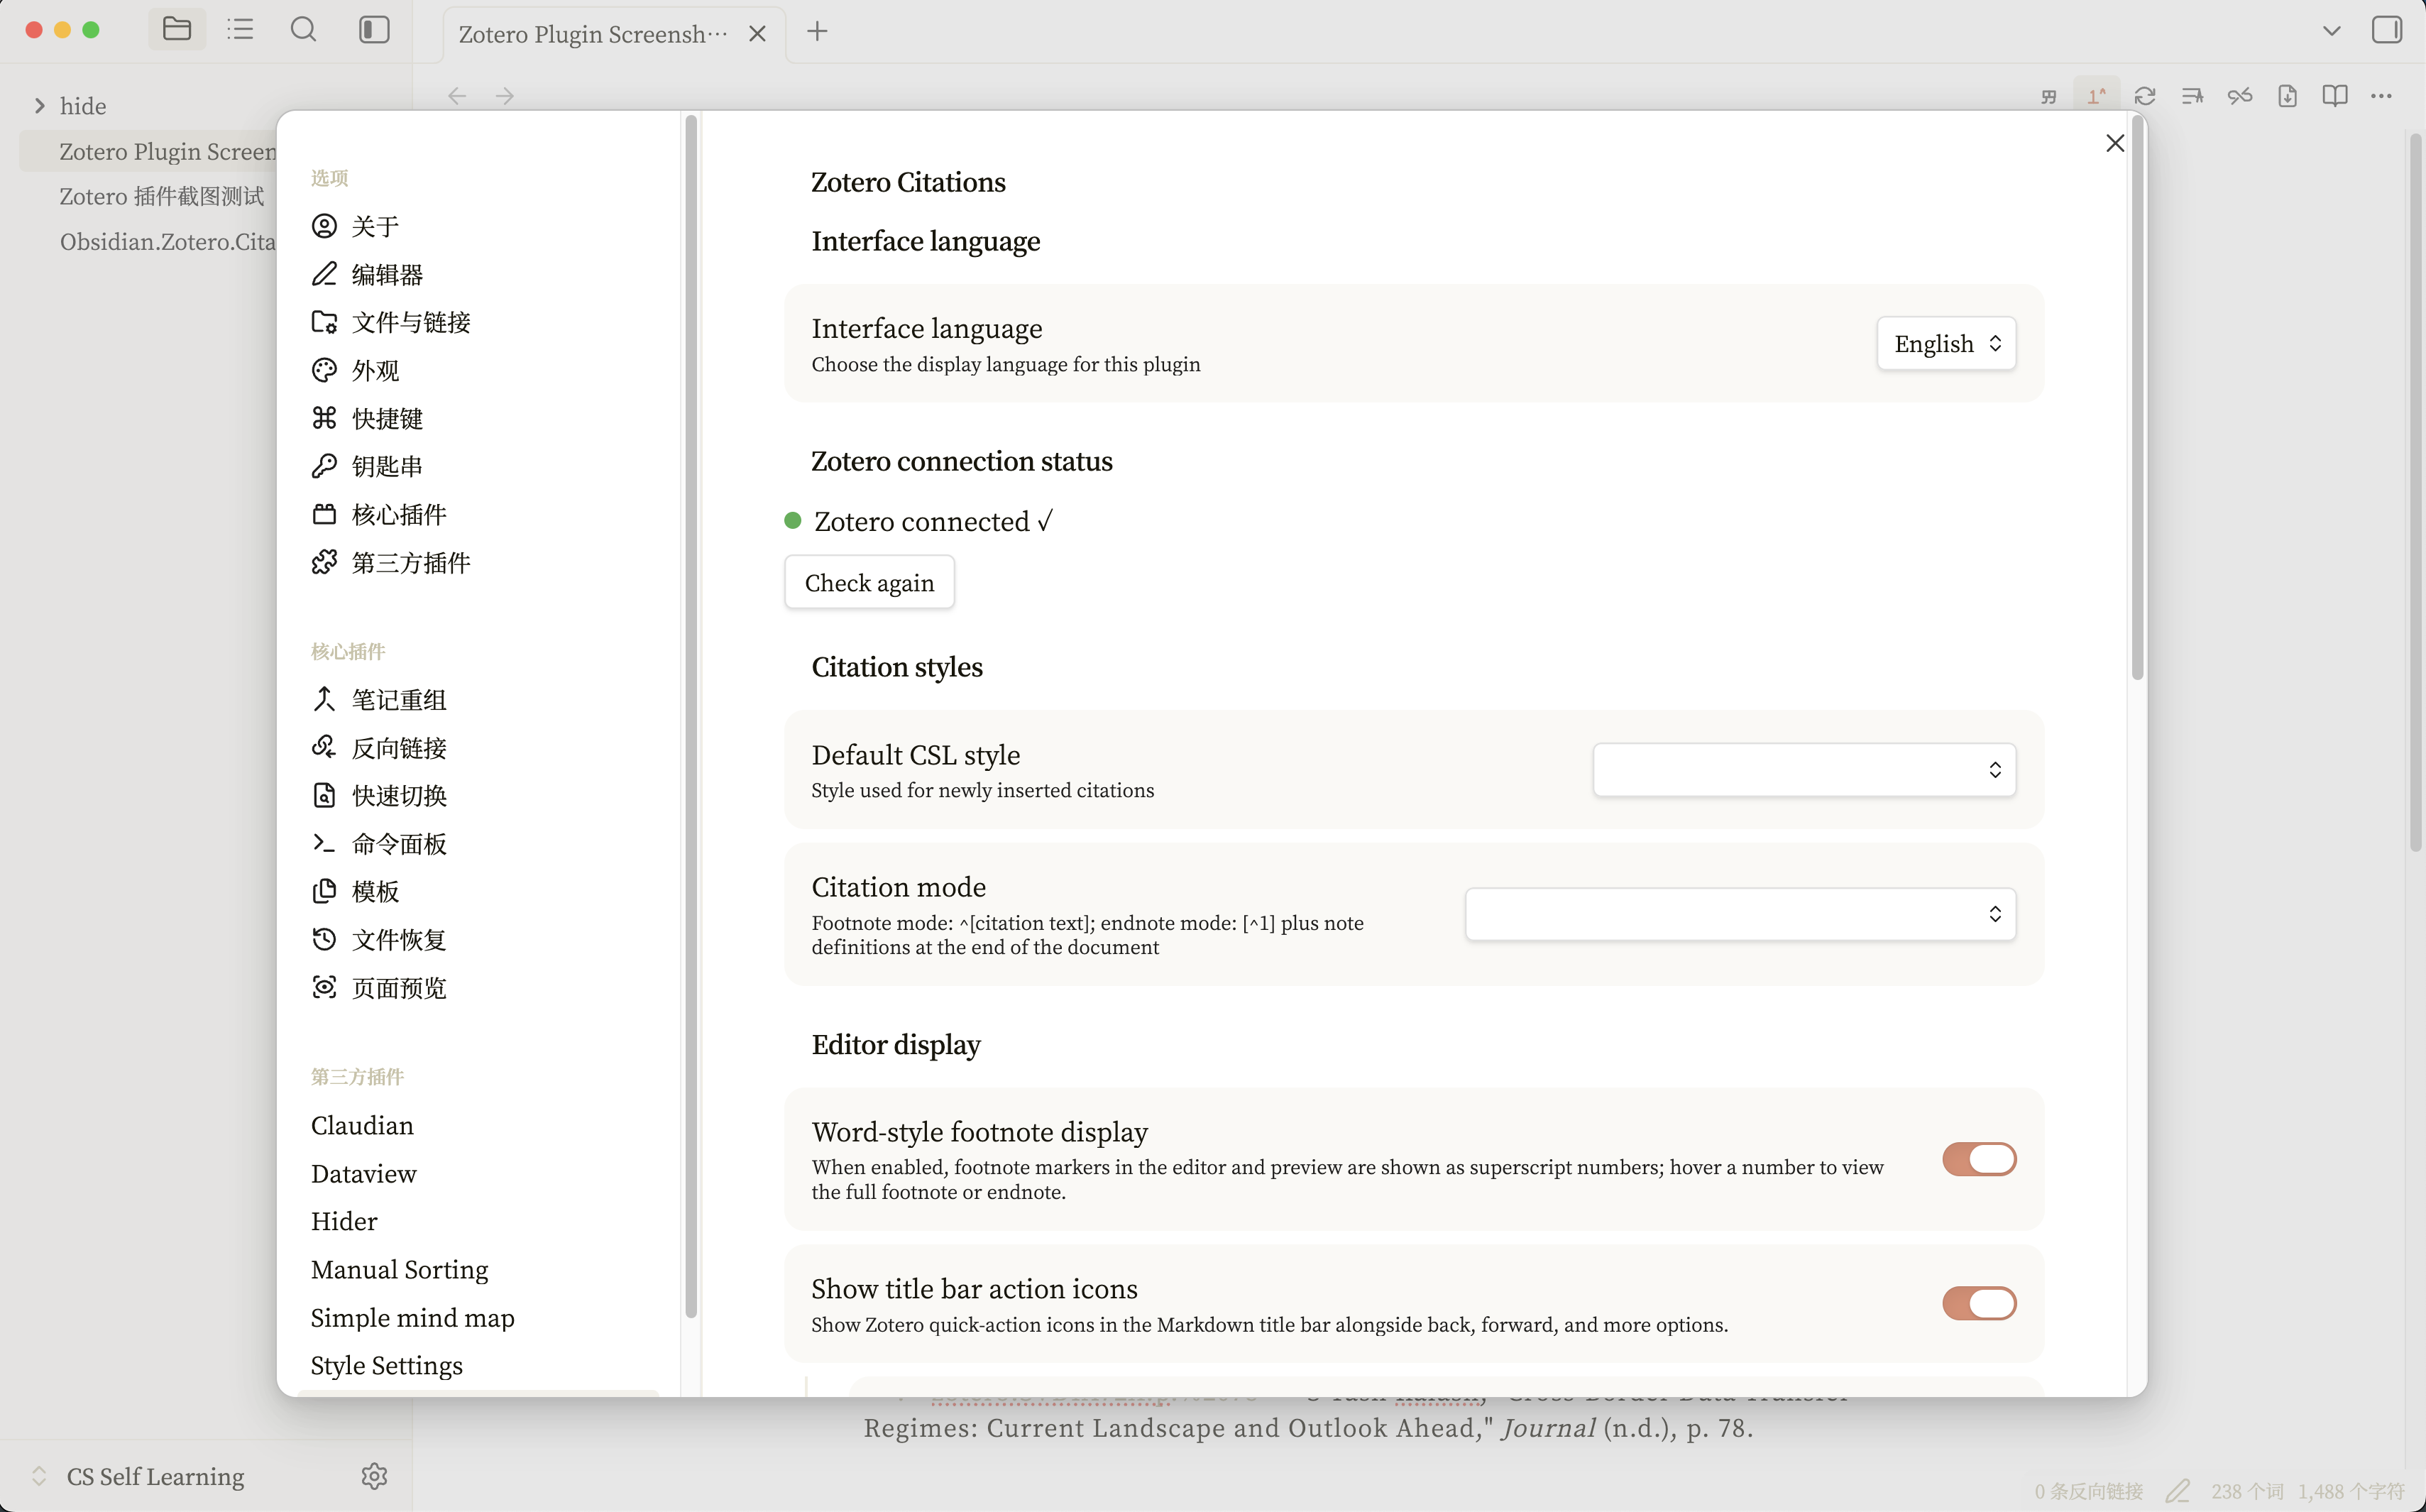Click the circular refresh arrows icon

click(2144, 96)
